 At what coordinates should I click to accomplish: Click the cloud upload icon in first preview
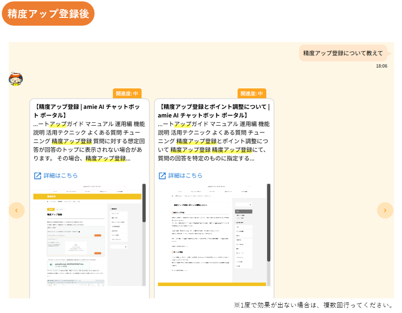[75, 245]
